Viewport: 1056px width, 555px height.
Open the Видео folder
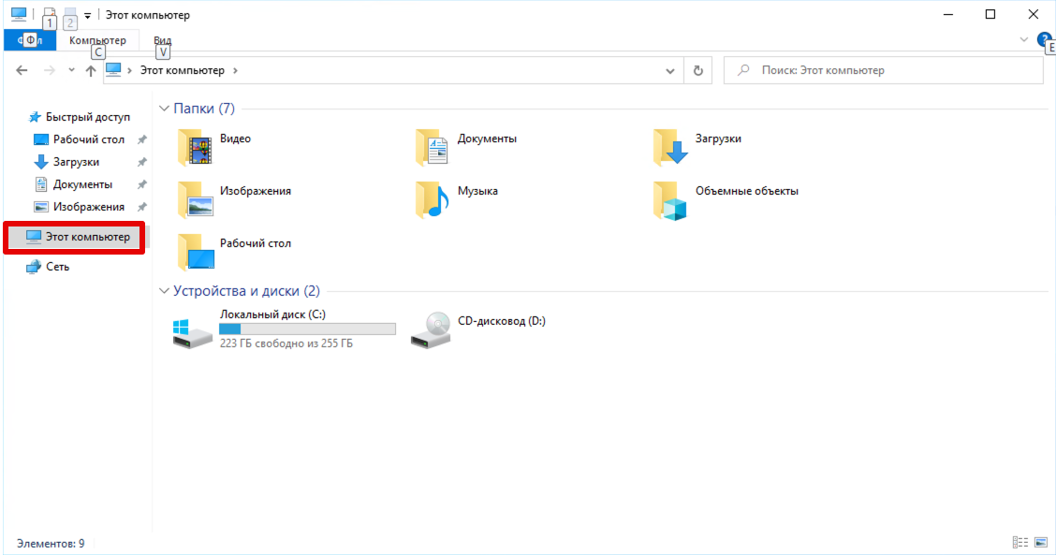pyautogui.click(x=232, y=139)
